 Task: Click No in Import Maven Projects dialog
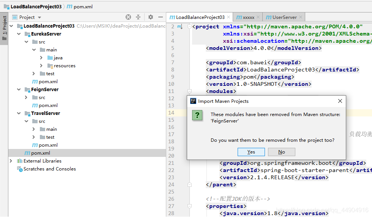pos(282,152)
